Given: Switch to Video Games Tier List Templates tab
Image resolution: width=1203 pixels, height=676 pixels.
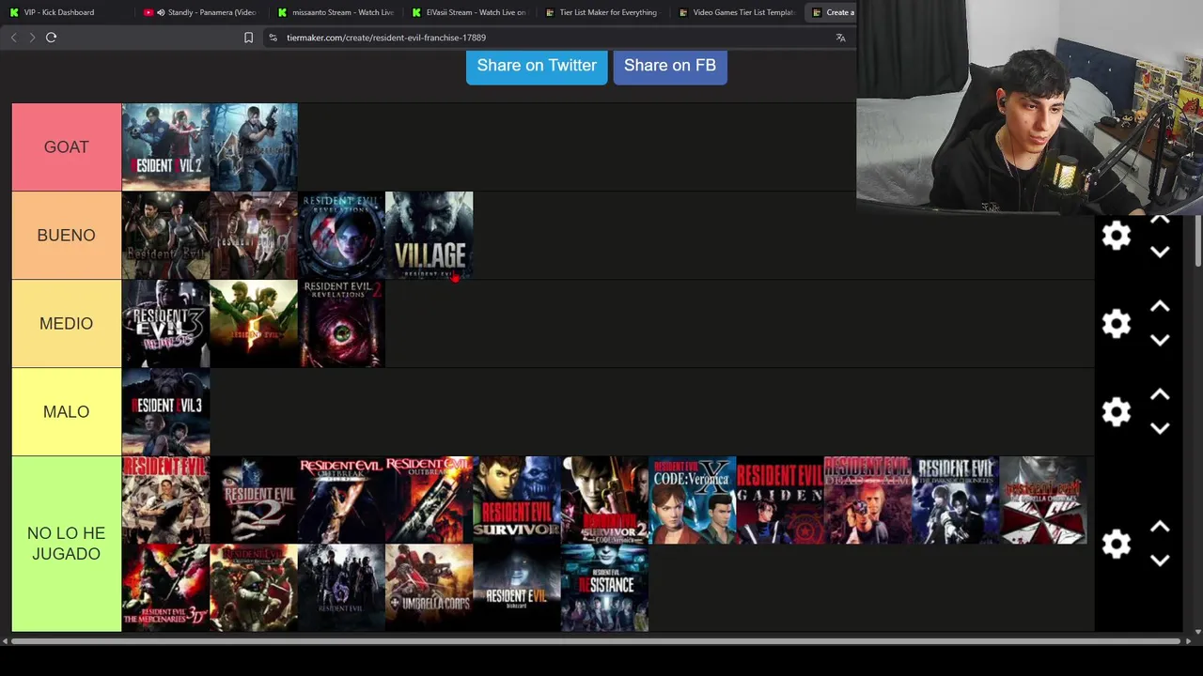Looking at the screenshot, I should (x=739, y=12).
